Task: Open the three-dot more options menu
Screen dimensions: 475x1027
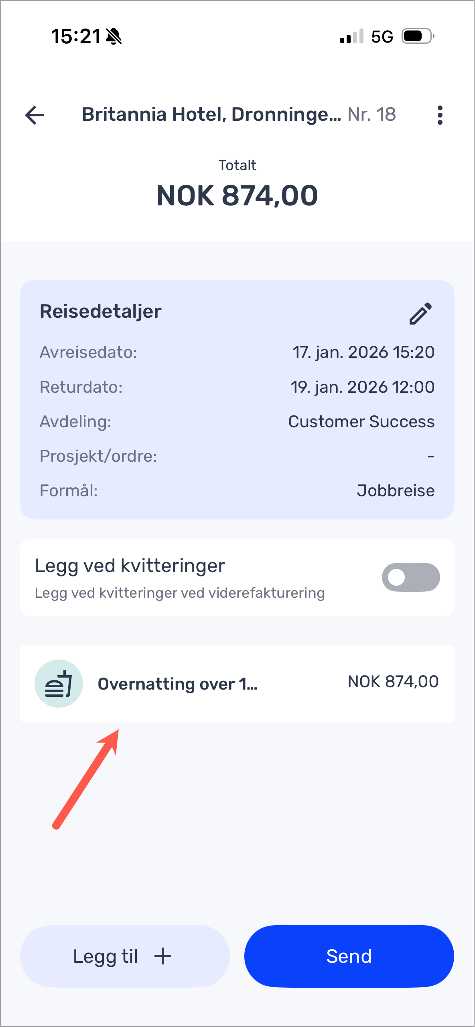Action: (440, 115)
